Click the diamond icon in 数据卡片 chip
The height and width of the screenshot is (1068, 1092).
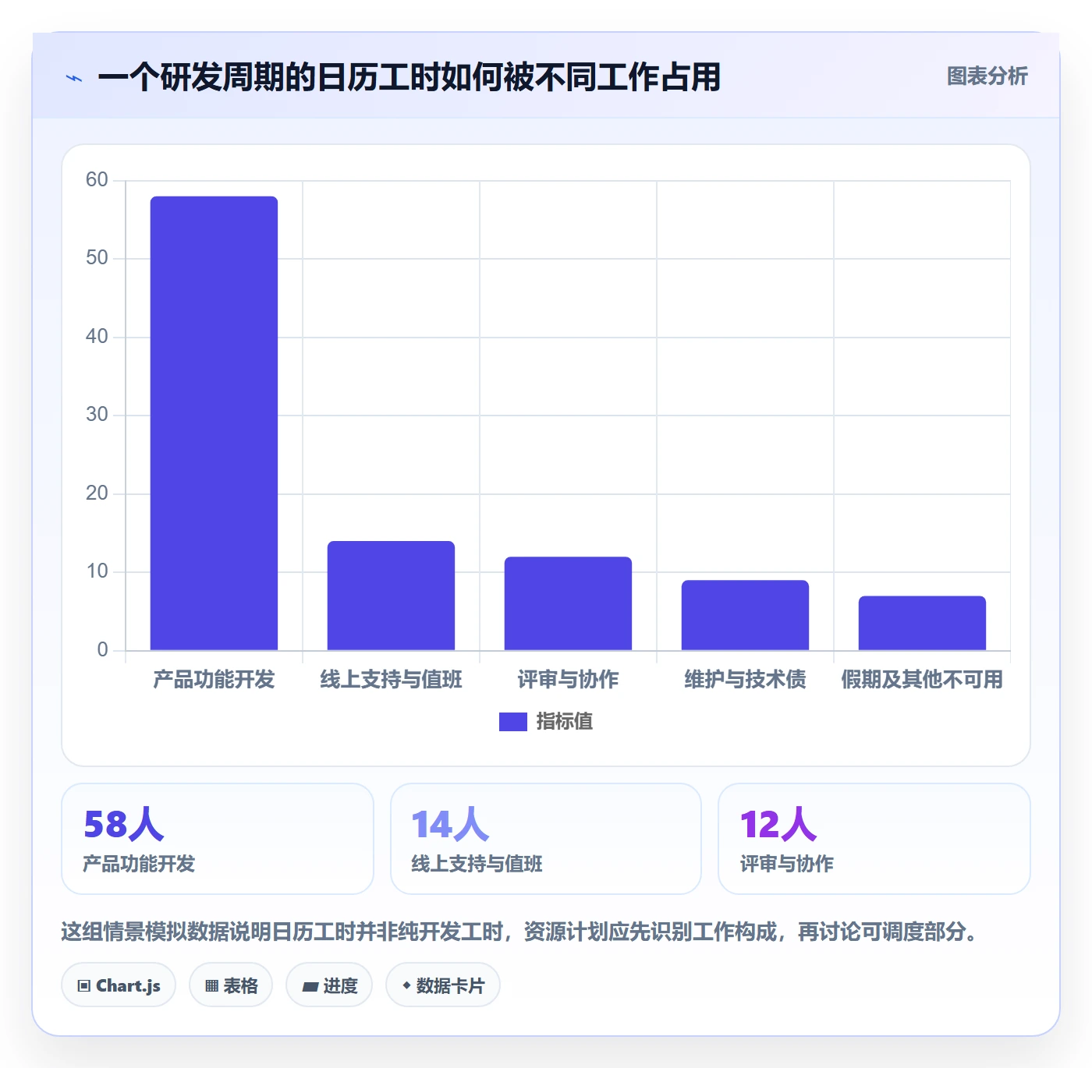[x=406, y=985]
